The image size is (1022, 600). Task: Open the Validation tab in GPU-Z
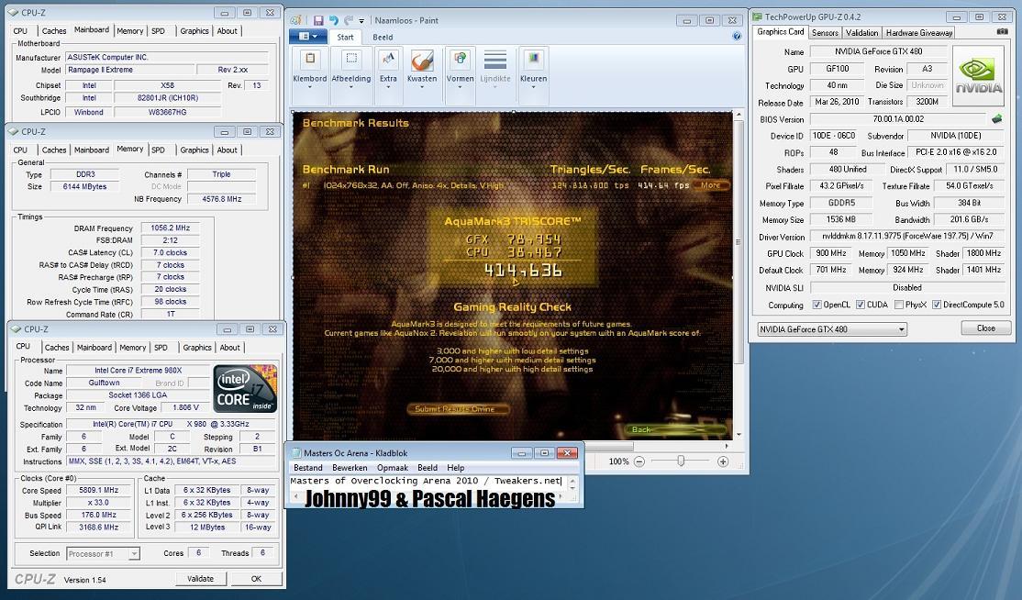(x=861, y=33)
